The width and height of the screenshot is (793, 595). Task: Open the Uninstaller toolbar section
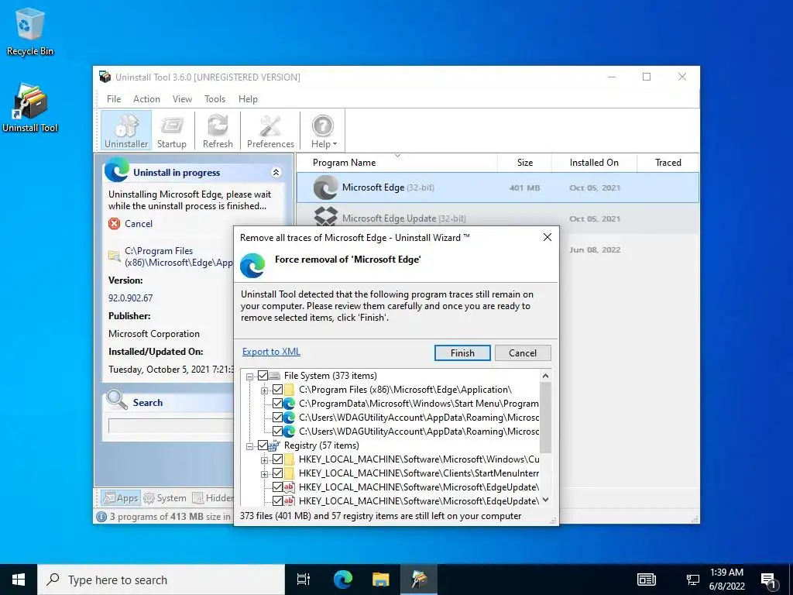(x=126, y=130)
